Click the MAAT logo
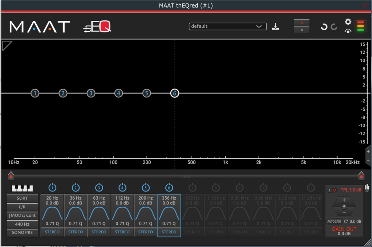 click(x=40, y=27)
